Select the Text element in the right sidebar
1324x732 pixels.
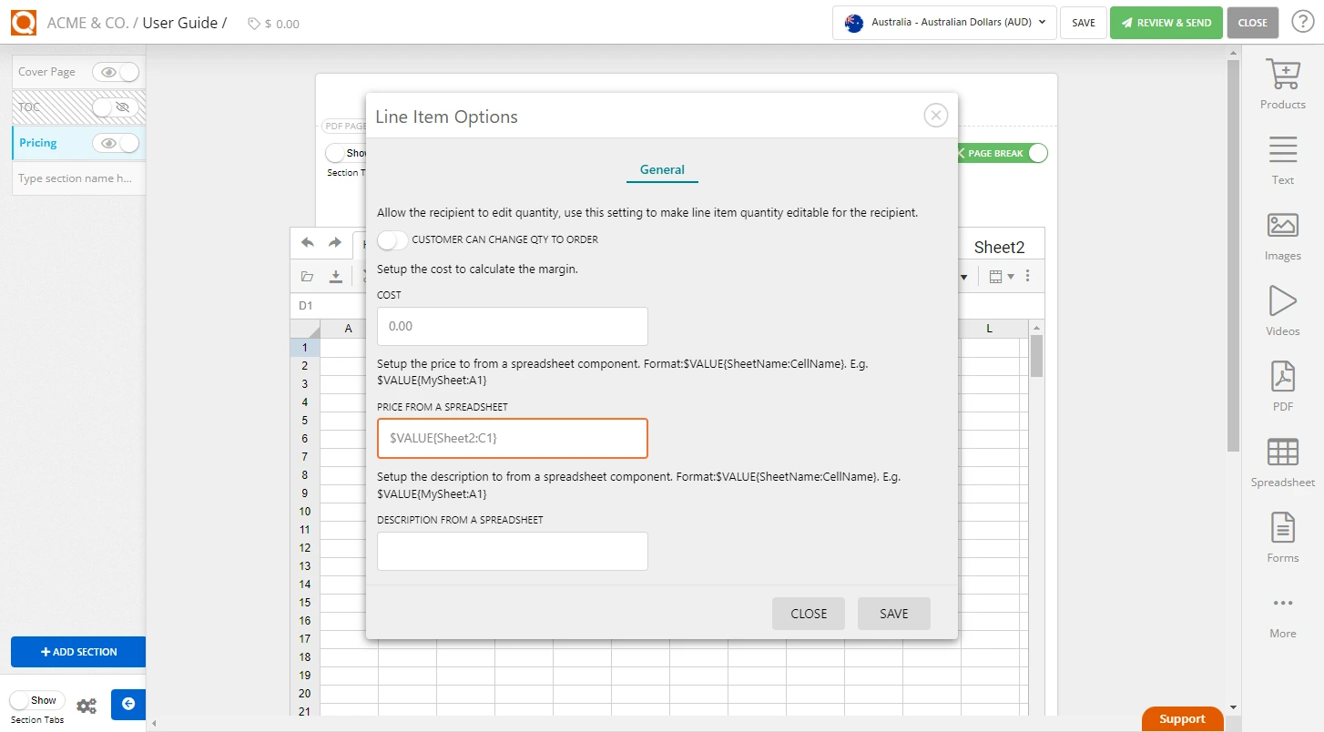[x=1282, y=158]
